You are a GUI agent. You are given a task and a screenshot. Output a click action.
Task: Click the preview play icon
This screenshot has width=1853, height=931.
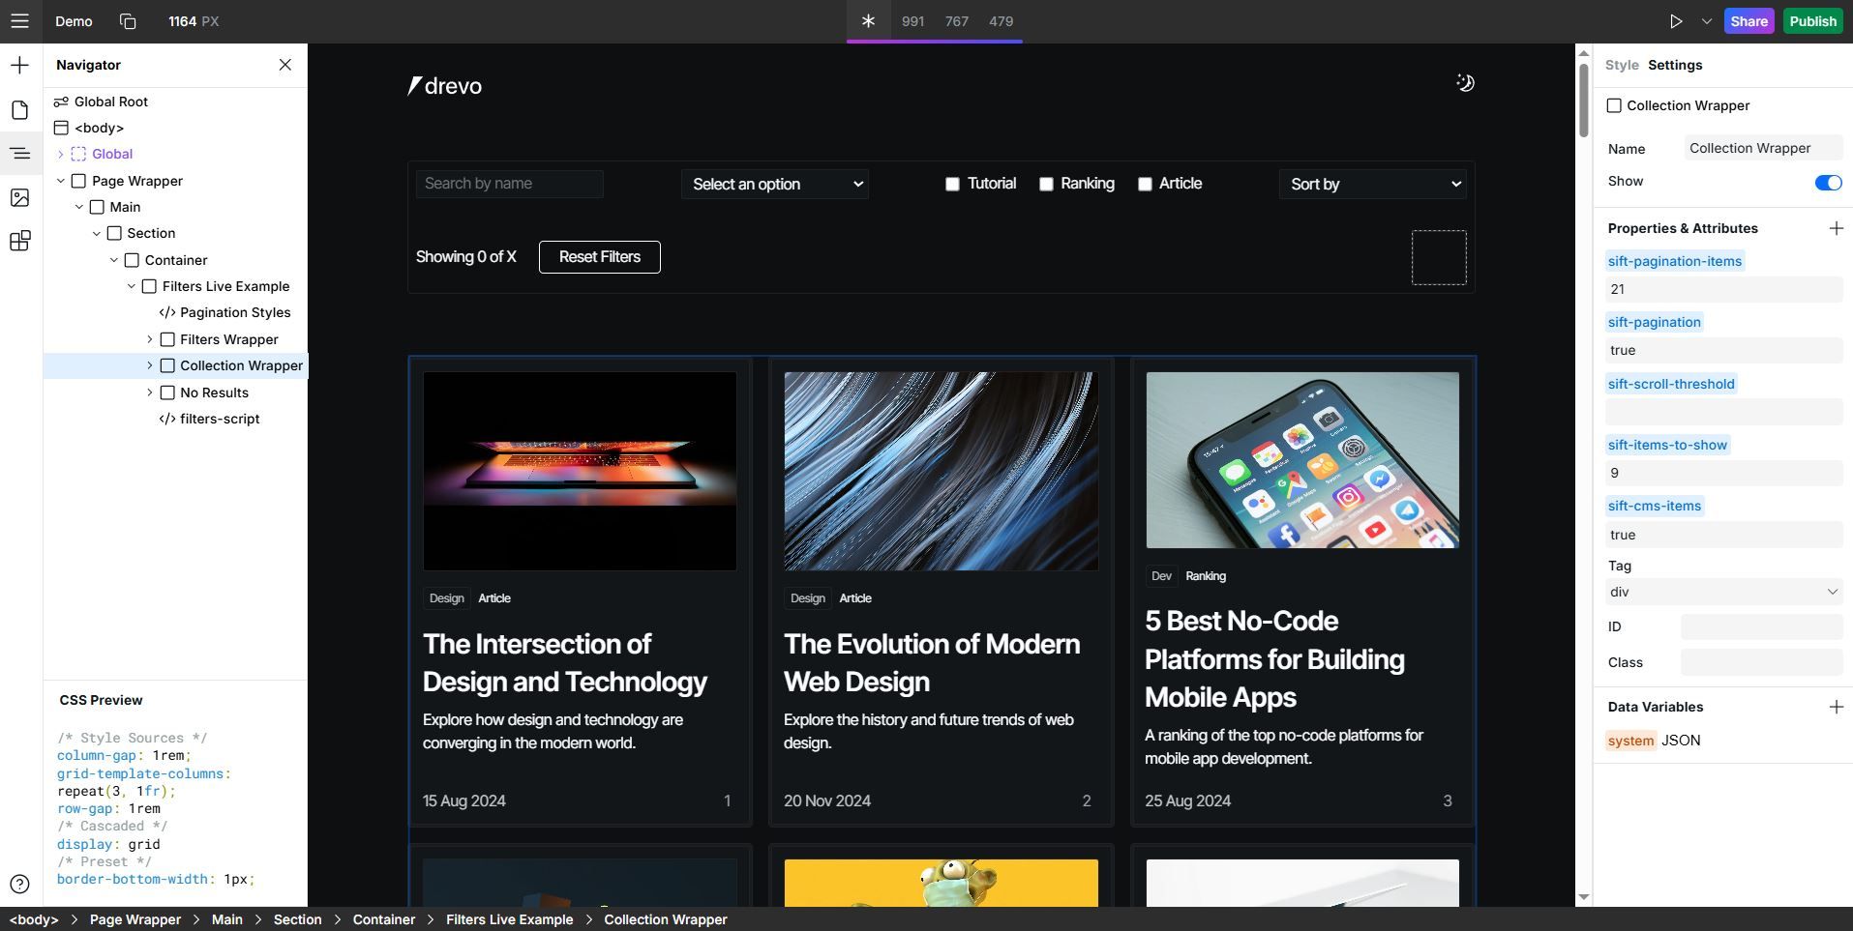pos(1676,21)
